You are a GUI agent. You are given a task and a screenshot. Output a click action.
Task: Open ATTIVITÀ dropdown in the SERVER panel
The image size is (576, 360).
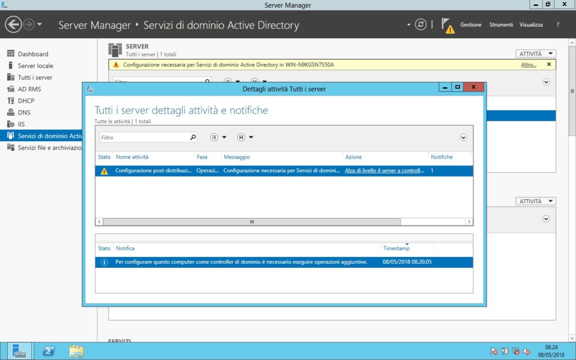pyautogui.click(x=535, y=53)
